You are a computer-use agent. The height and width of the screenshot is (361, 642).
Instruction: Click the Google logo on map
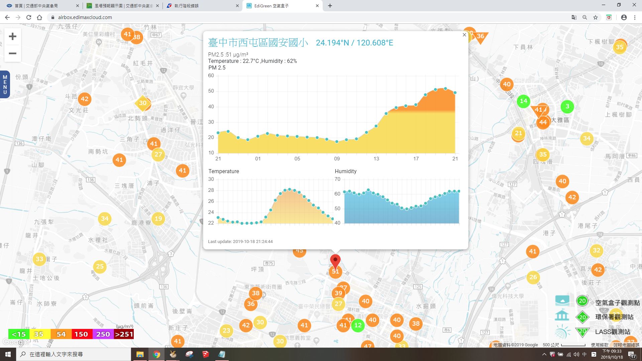coord(15,342)
